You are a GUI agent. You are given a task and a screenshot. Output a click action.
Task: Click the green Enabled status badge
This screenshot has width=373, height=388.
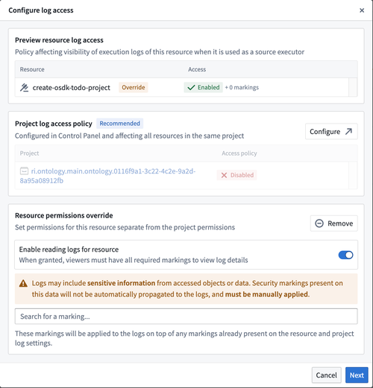coord(204,87)
